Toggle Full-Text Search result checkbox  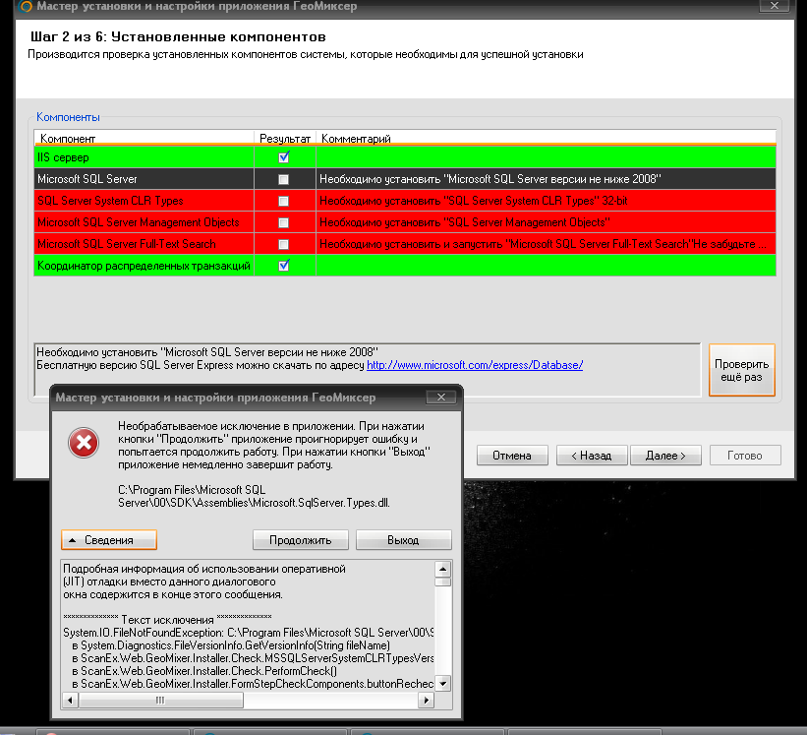coord(284,244)
